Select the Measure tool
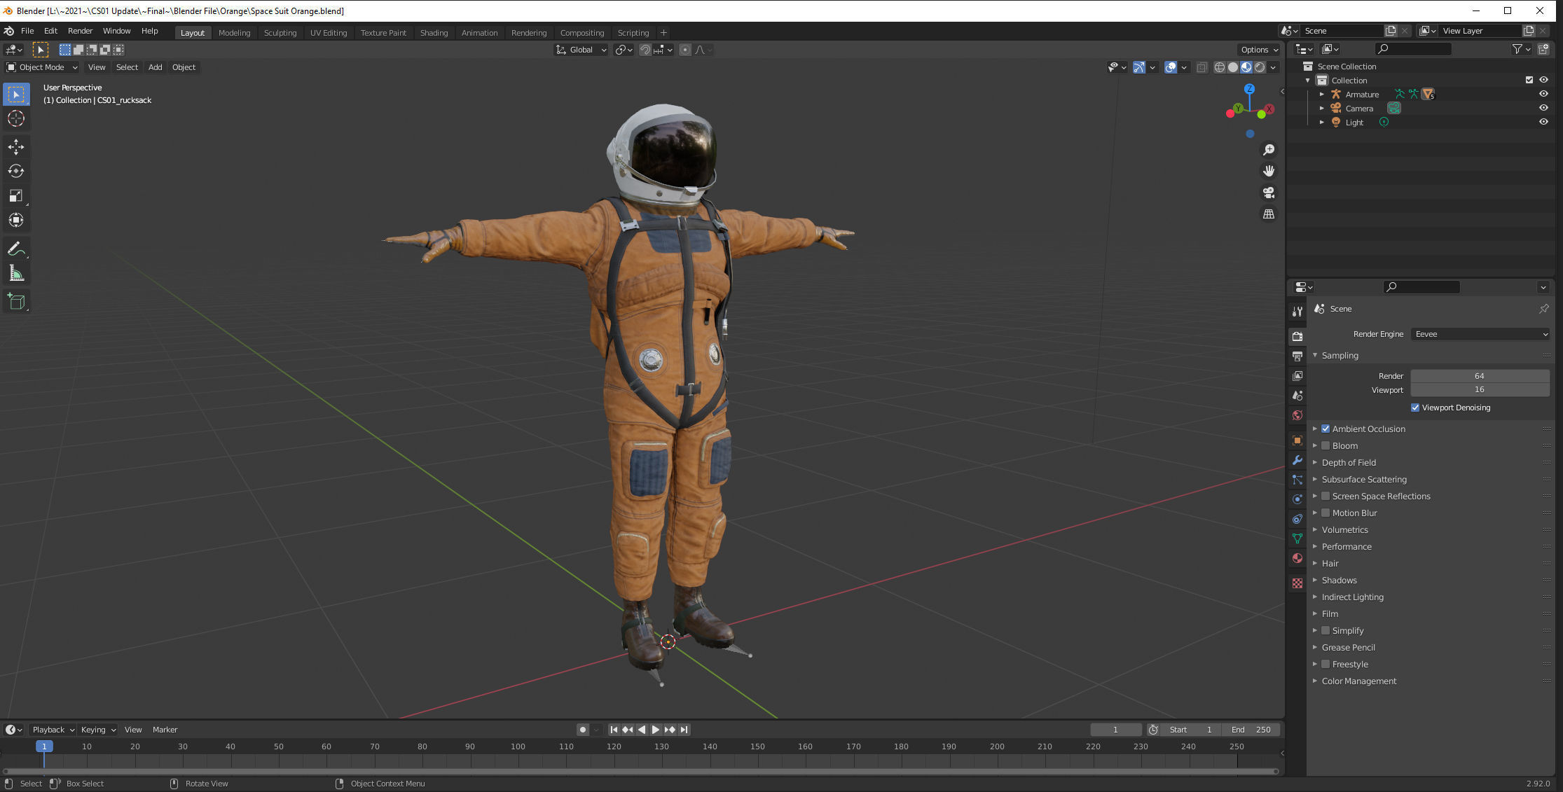Viewport: 1563px width, 792px height. point(16,273)
